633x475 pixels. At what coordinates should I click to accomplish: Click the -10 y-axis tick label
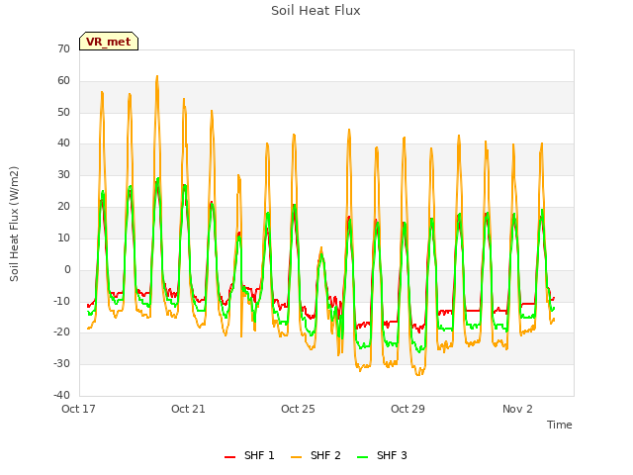(61, 301)
